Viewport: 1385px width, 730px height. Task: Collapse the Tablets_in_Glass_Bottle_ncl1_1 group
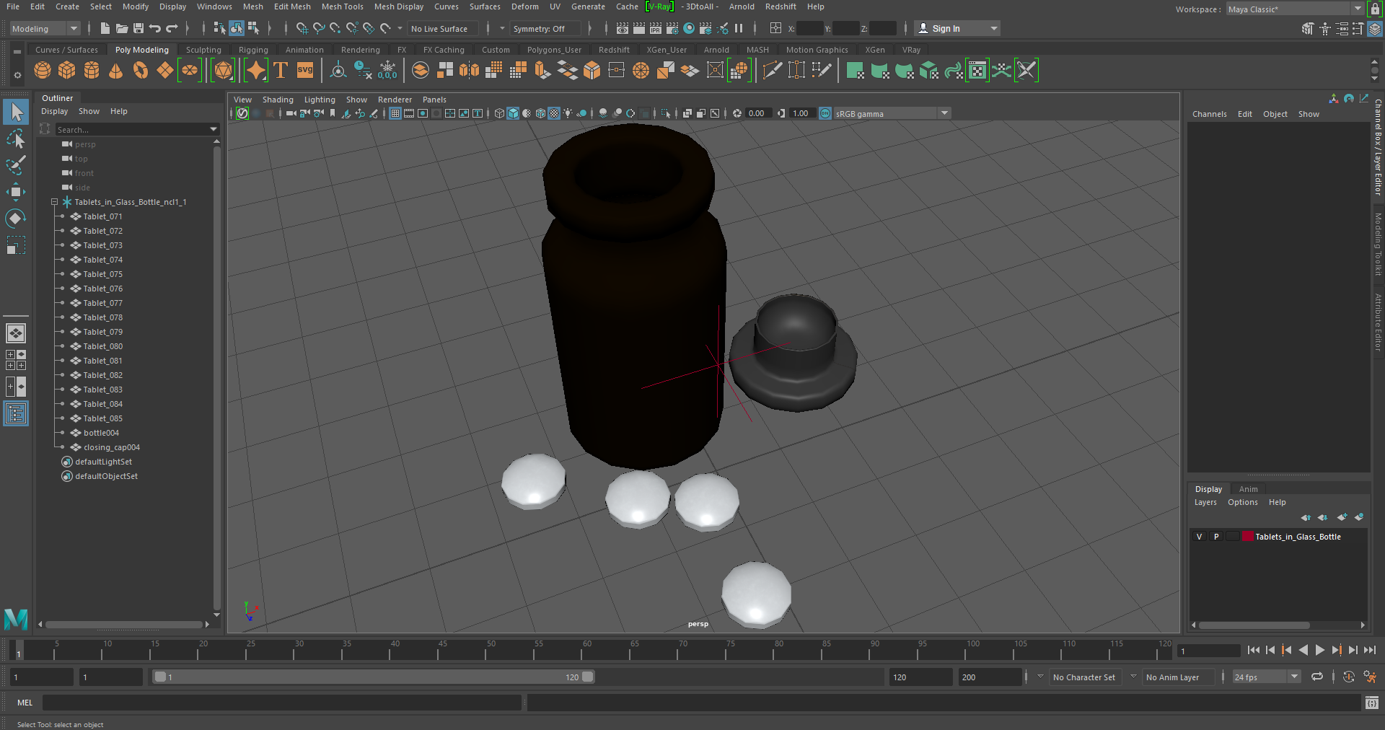[x=54, y=202]
